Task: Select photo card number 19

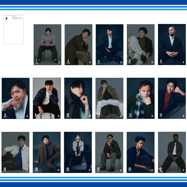Action: tap(78, 152)
